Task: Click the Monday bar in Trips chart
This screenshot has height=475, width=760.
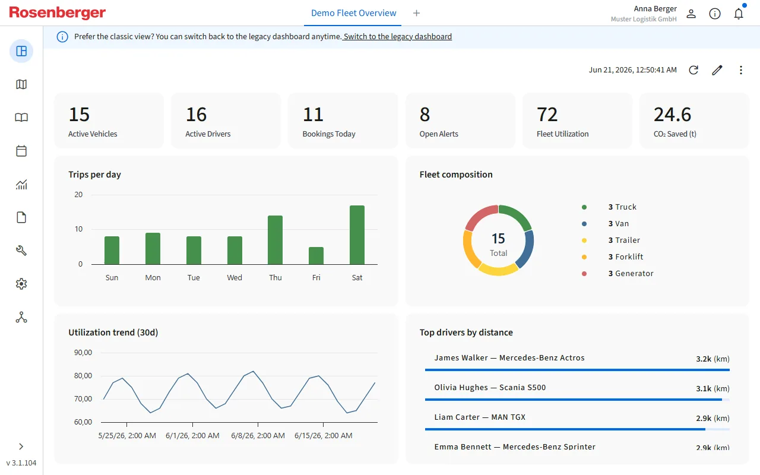Action: (153, 249)
